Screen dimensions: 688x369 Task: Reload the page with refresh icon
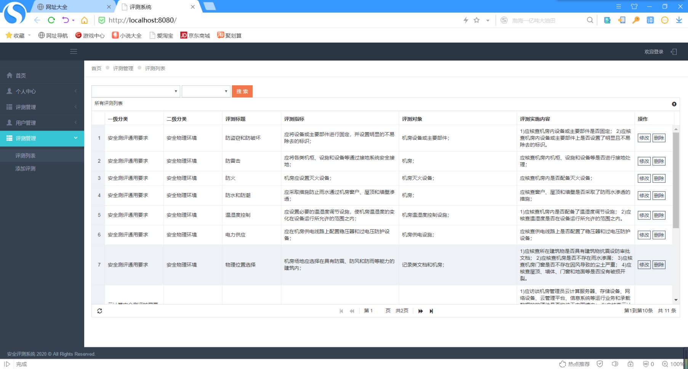[51, 20]
